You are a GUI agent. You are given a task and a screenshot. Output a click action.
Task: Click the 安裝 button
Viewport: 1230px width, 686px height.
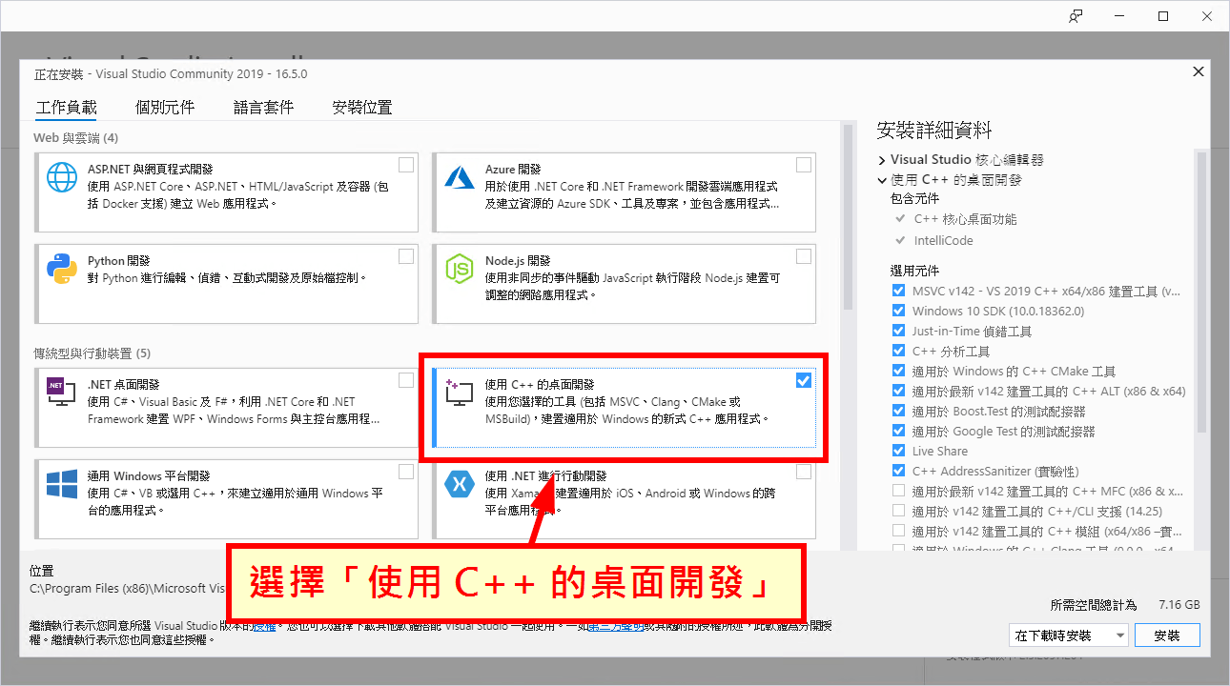tap(1167, 635)
